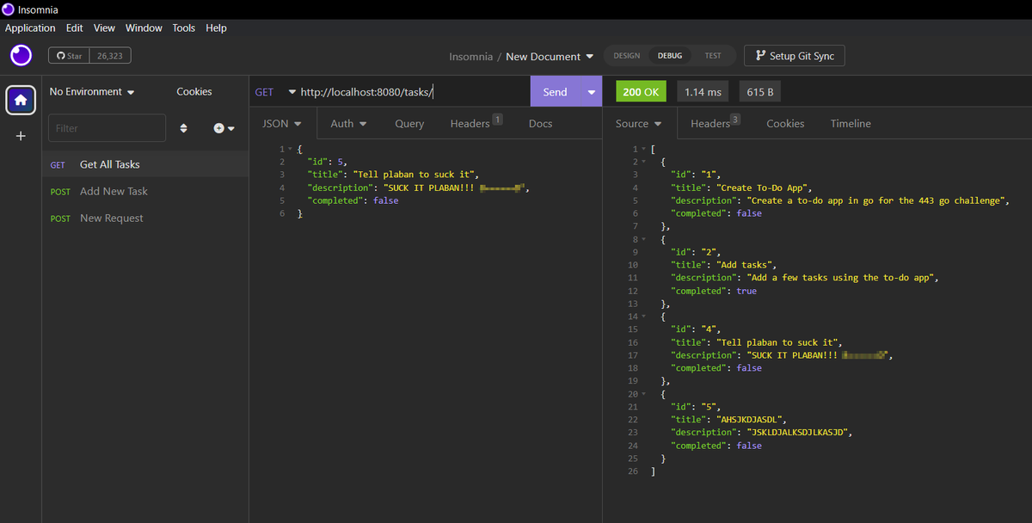Screen dimensions: 1032x523
Task: Open the Help menu
Action: click(217, 28)
